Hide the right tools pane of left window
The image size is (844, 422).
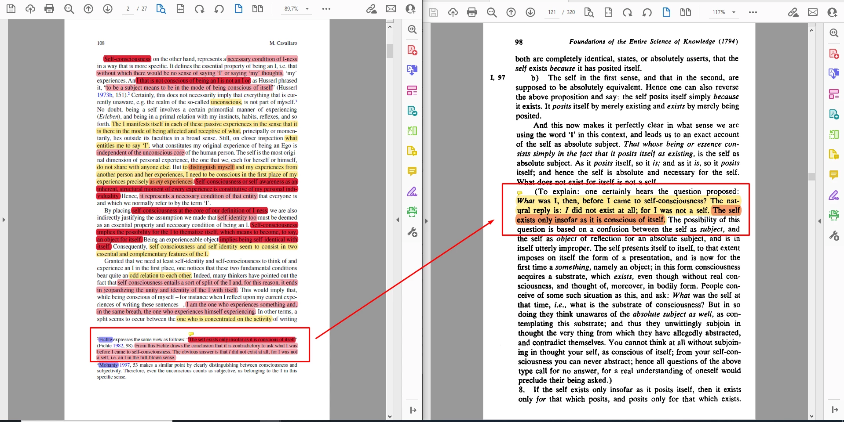pyautogui.click(x=398, y=220)
